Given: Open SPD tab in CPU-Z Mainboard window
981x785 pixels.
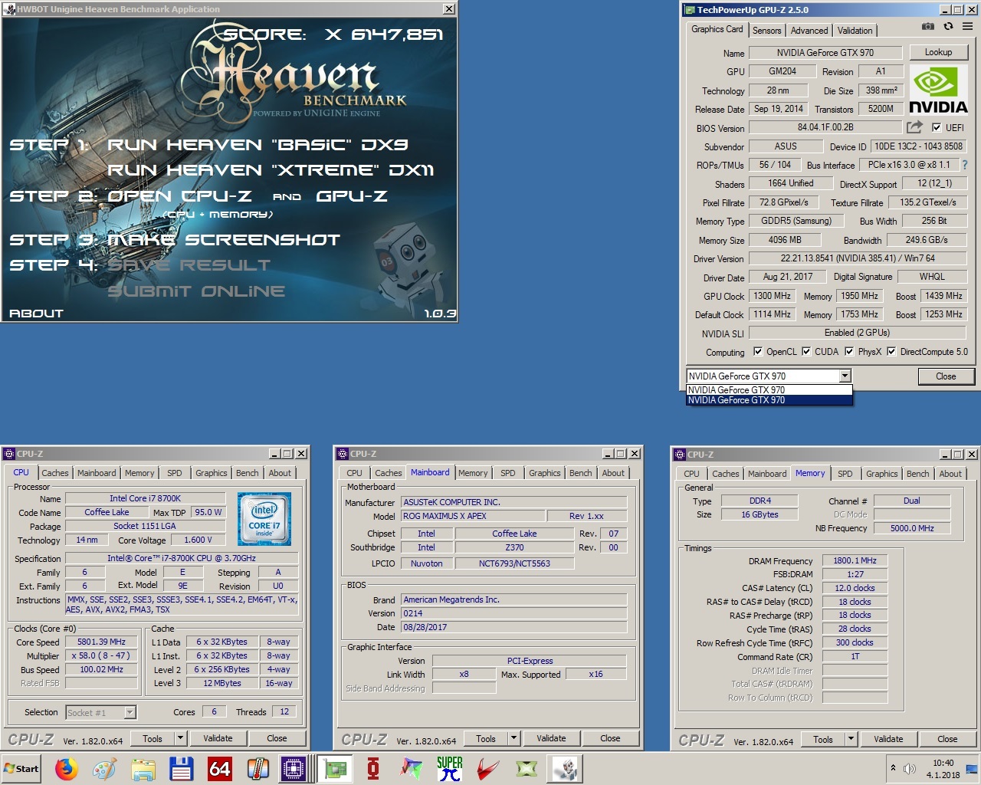Looking at the screenshot, I should tap(508, 473).
